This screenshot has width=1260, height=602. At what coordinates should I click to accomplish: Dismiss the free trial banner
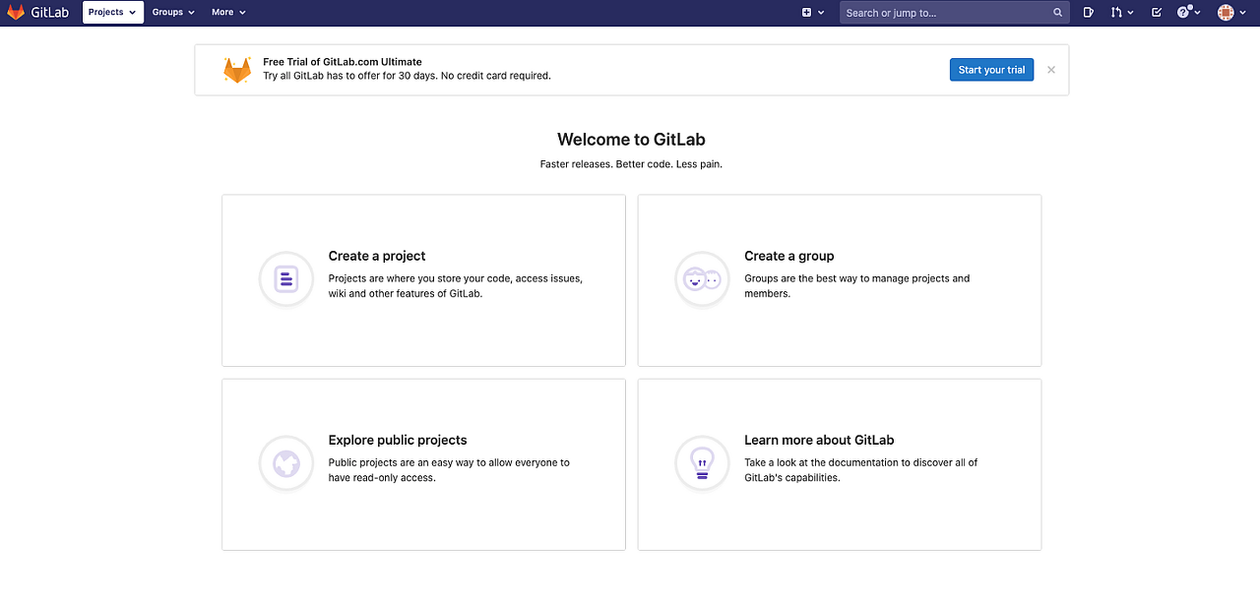(1051, 70)
